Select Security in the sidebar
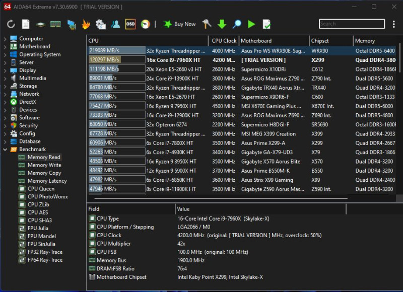This screenshot has width=403, height=292. pos(28,125)
